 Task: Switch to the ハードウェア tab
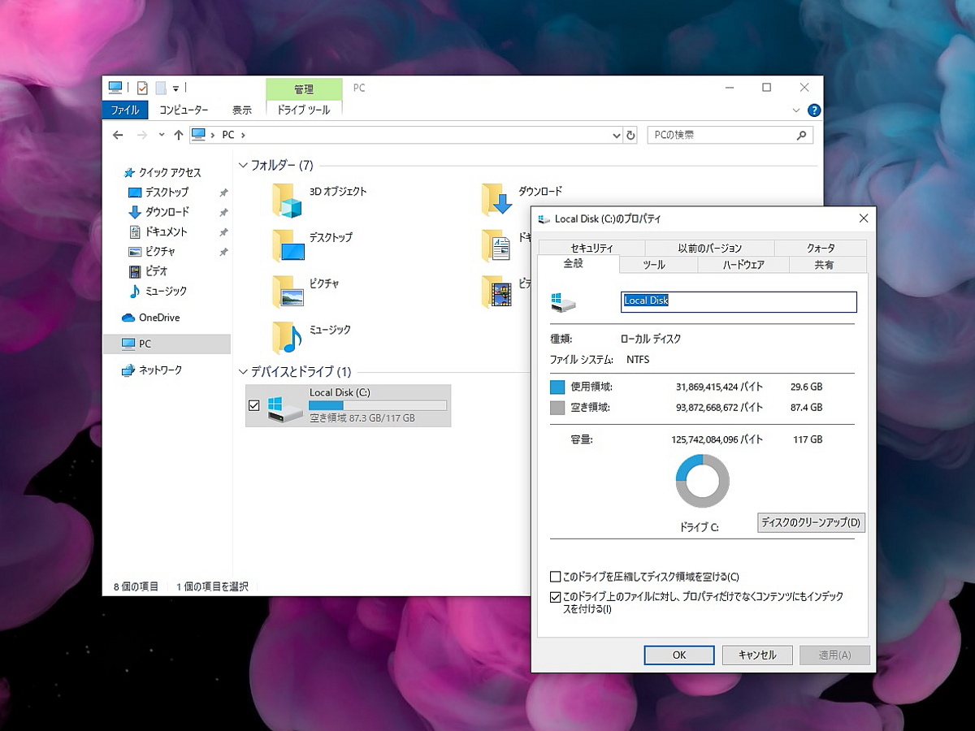pyautogui.click(x=743, y=265)
